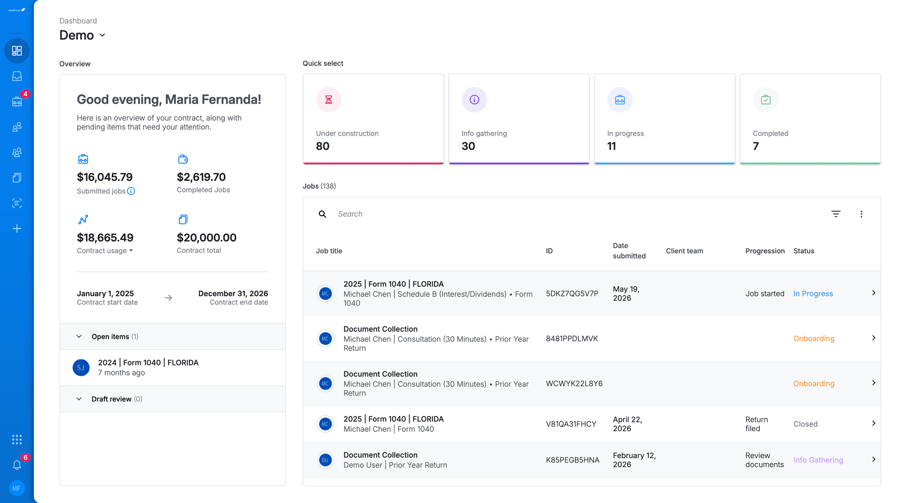Click the info icon next to Submitted jobs
906x503 pixels.
point(131,191)
